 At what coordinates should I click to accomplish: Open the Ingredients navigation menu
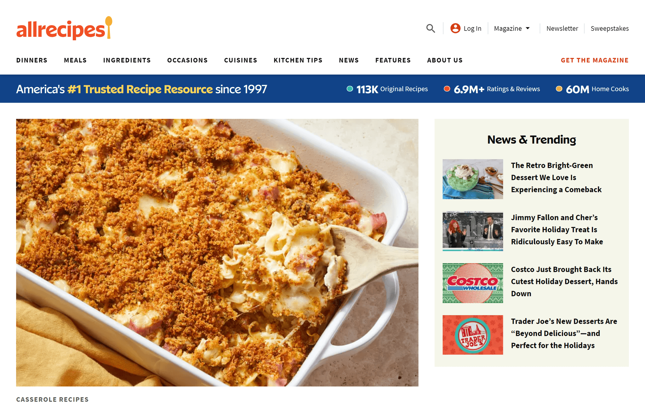[127, 60]
